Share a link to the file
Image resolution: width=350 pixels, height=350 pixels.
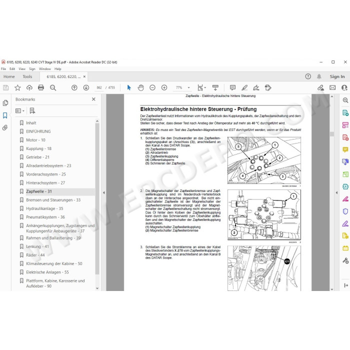tap(321, 87)
